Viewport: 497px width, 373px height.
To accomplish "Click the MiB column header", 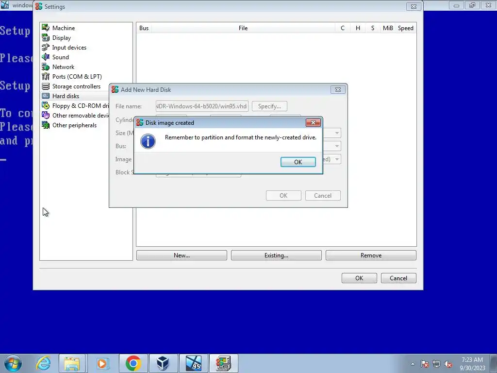I will tap(388, 28).
